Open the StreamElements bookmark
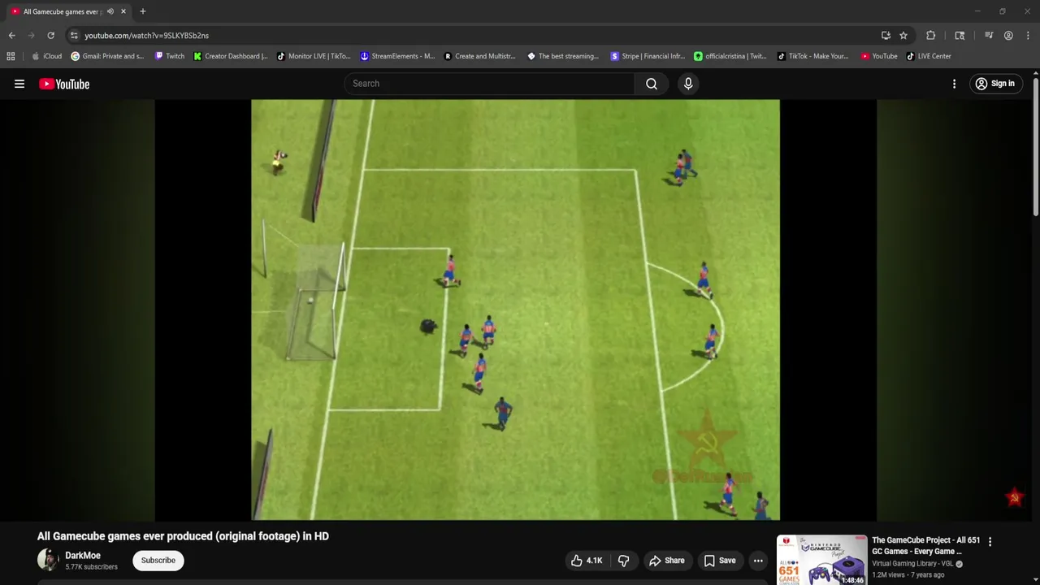1040x585 pixels. coord(397,56)
